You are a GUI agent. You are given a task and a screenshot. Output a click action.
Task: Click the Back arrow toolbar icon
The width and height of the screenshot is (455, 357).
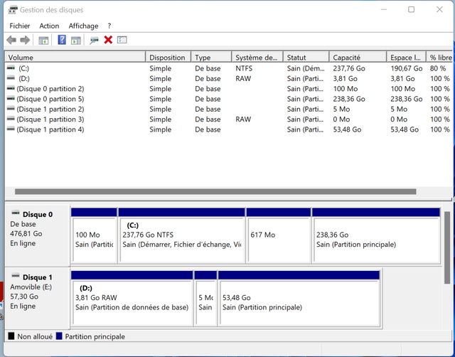pos(11,40)
